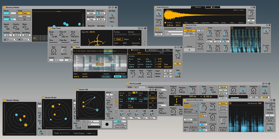The image size is (279, 139).
Task: Click play icon in Spectral Time spectrogram
Action: tap(232, 28)
